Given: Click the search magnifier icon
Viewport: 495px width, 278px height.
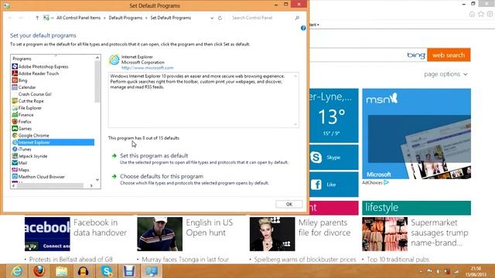Looking at the screenshot, I should (297, 18).
